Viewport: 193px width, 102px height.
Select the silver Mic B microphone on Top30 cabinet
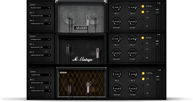88,88
